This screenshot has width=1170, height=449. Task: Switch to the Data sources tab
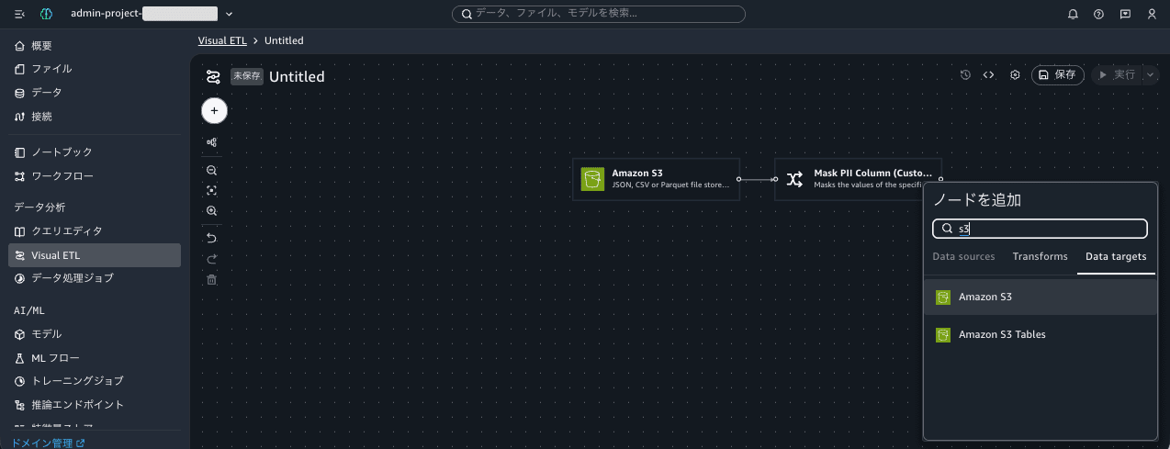963,257
